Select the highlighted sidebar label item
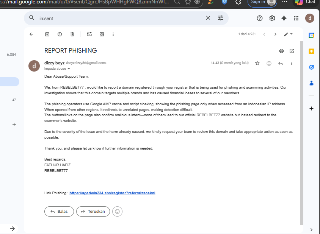The image size is (320, 234). [x=9, y=82]
